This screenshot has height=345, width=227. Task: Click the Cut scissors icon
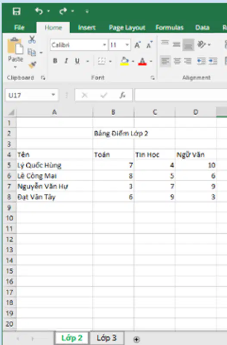point(32,40)
